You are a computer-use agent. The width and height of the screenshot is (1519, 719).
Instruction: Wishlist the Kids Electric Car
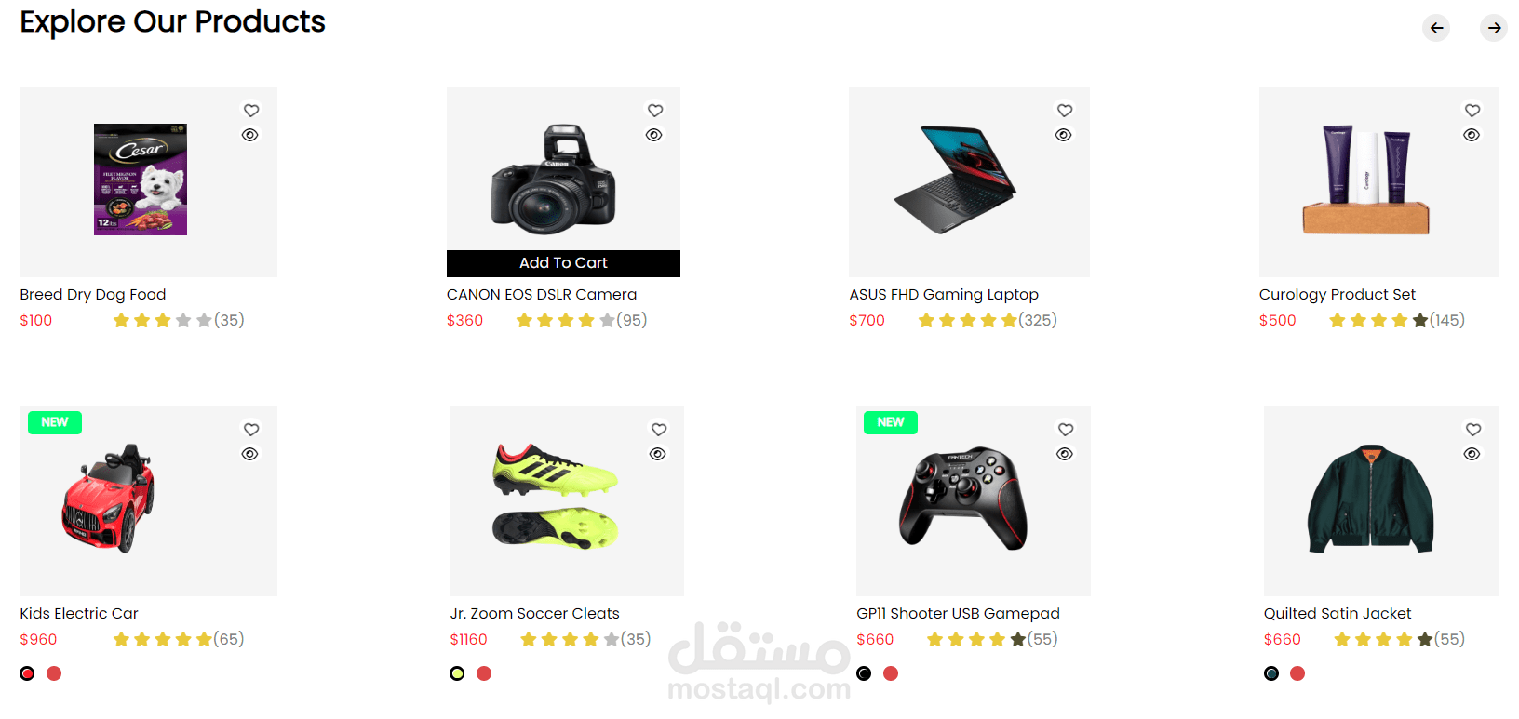251,429
